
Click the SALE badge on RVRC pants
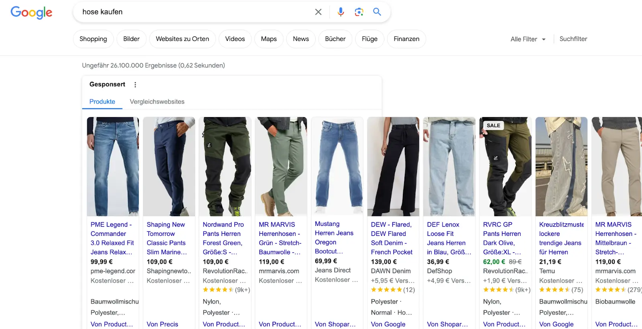494,126
